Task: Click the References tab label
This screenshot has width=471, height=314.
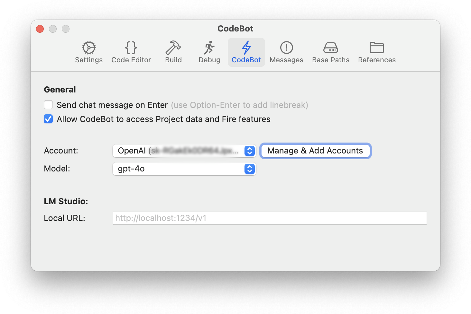Action: [x=377, y=60]
